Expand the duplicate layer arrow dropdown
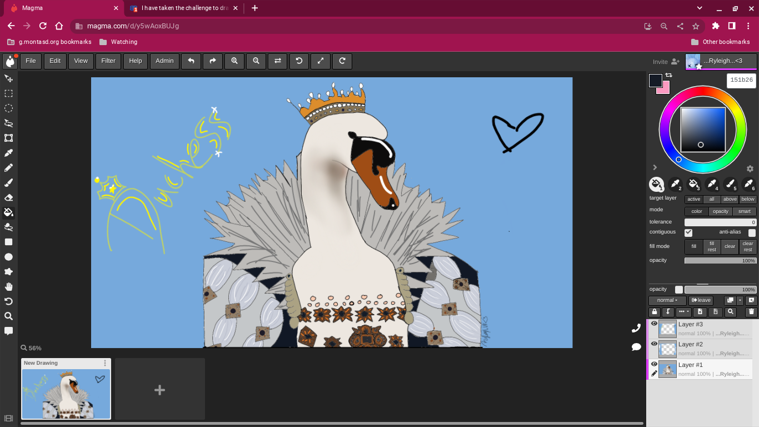The width and height of the screenshot is (759, 427). tap(740, 300)
